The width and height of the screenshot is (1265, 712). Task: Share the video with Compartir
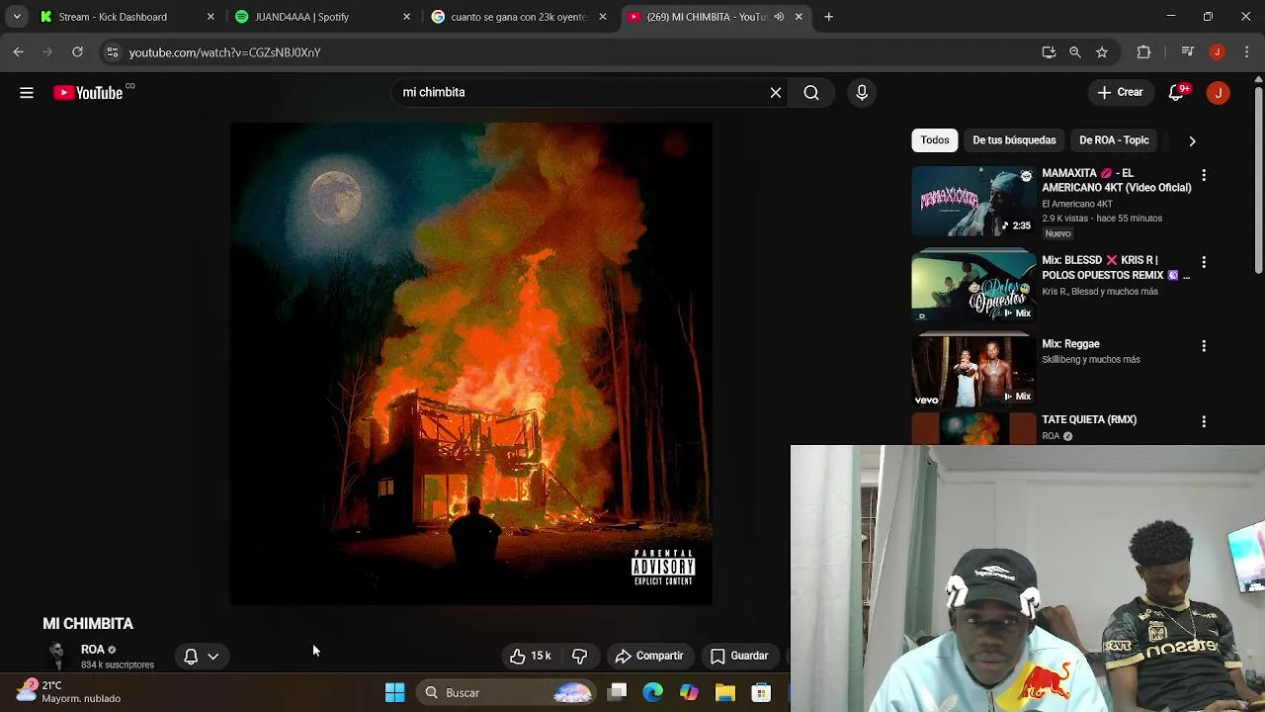pyautogui.click(x=649, y=656)
